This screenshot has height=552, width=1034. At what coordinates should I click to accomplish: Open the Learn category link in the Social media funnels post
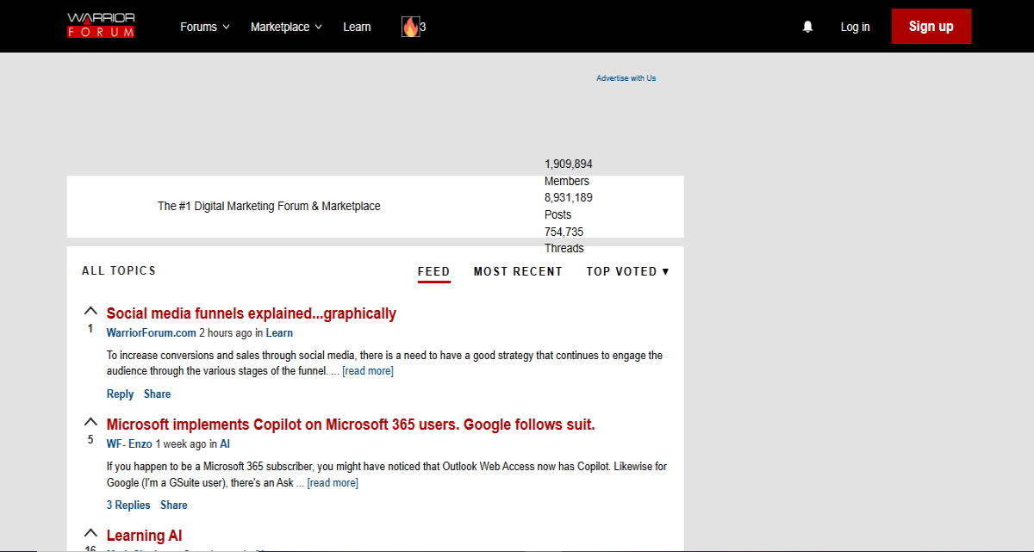tap(279, 333)
